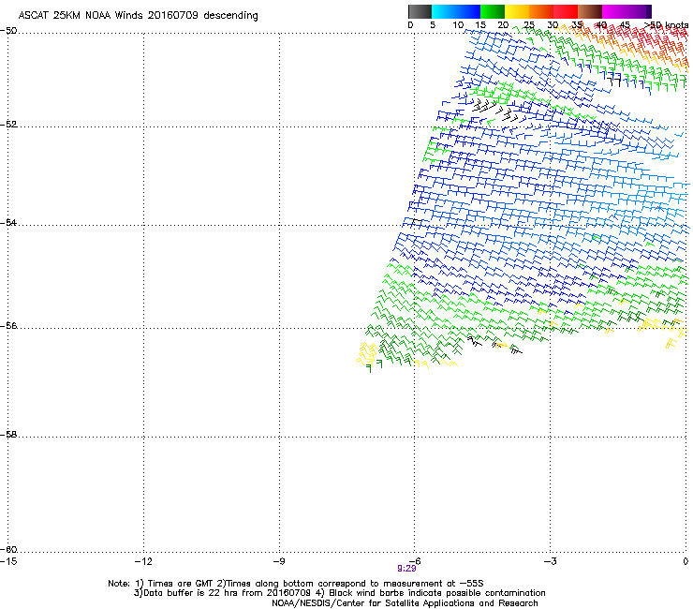693x609 pixels.
Task: Click the 'NOAA/NESDIS/Center for Satellite Applications and Research' credit
Action: coord(405,603)
